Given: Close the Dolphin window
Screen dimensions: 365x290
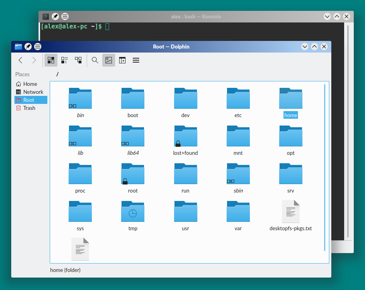Looking at the screenshot, I should click(324, 47).
